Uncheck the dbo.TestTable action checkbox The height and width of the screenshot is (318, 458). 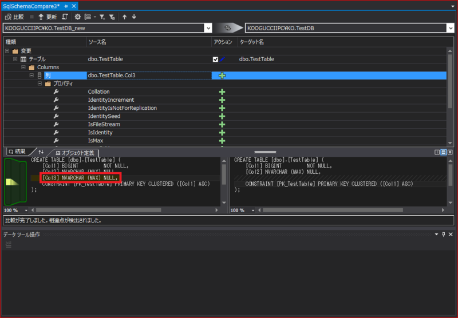(216, 59)
